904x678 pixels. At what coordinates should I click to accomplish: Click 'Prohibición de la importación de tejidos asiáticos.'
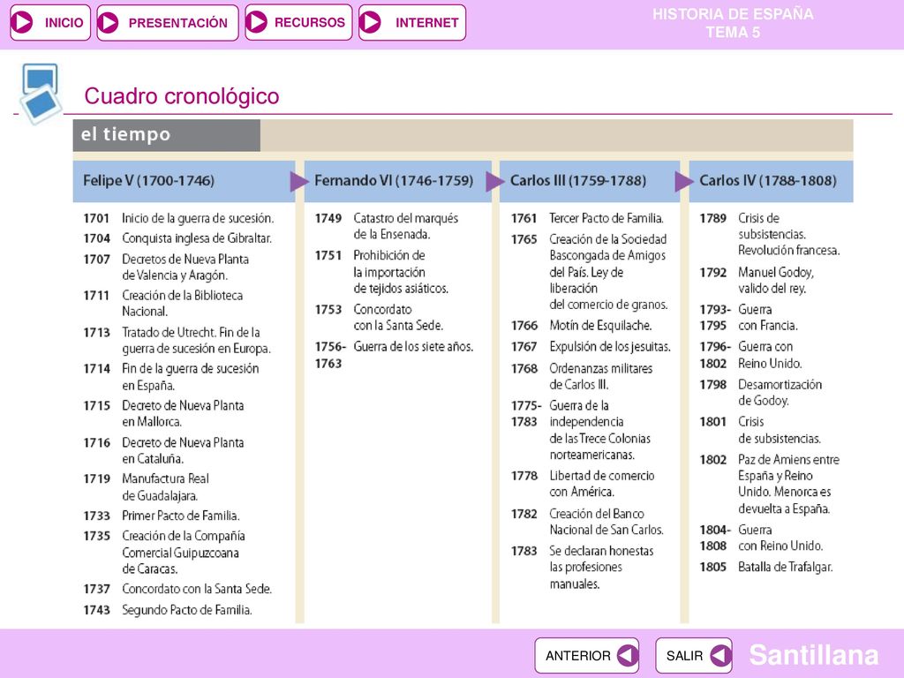(x=402, y=272)
